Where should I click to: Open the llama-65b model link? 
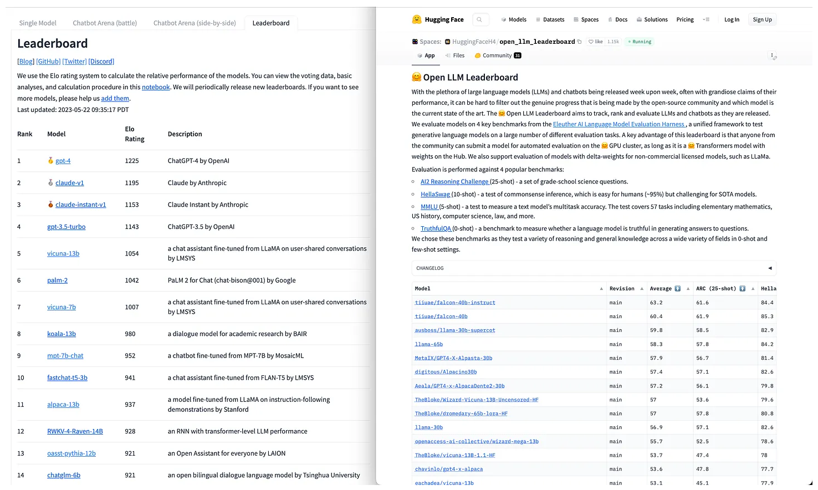429,344
